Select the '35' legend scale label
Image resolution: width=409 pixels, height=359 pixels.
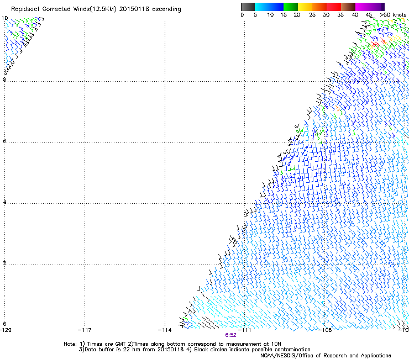(x=340, y=15)
